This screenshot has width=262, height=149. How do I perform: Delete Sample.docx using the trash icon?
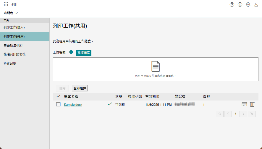click(252, 104)
